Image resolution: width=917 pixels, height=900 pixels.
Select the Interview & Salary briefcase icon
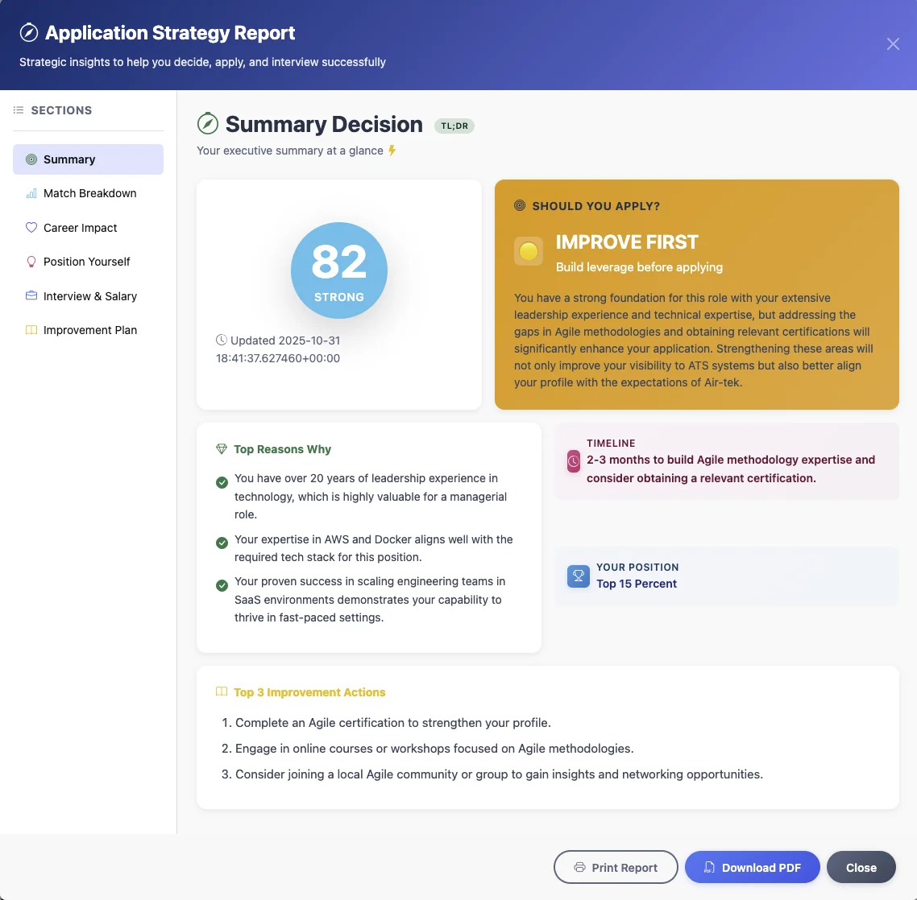click(x=32, y=296)
